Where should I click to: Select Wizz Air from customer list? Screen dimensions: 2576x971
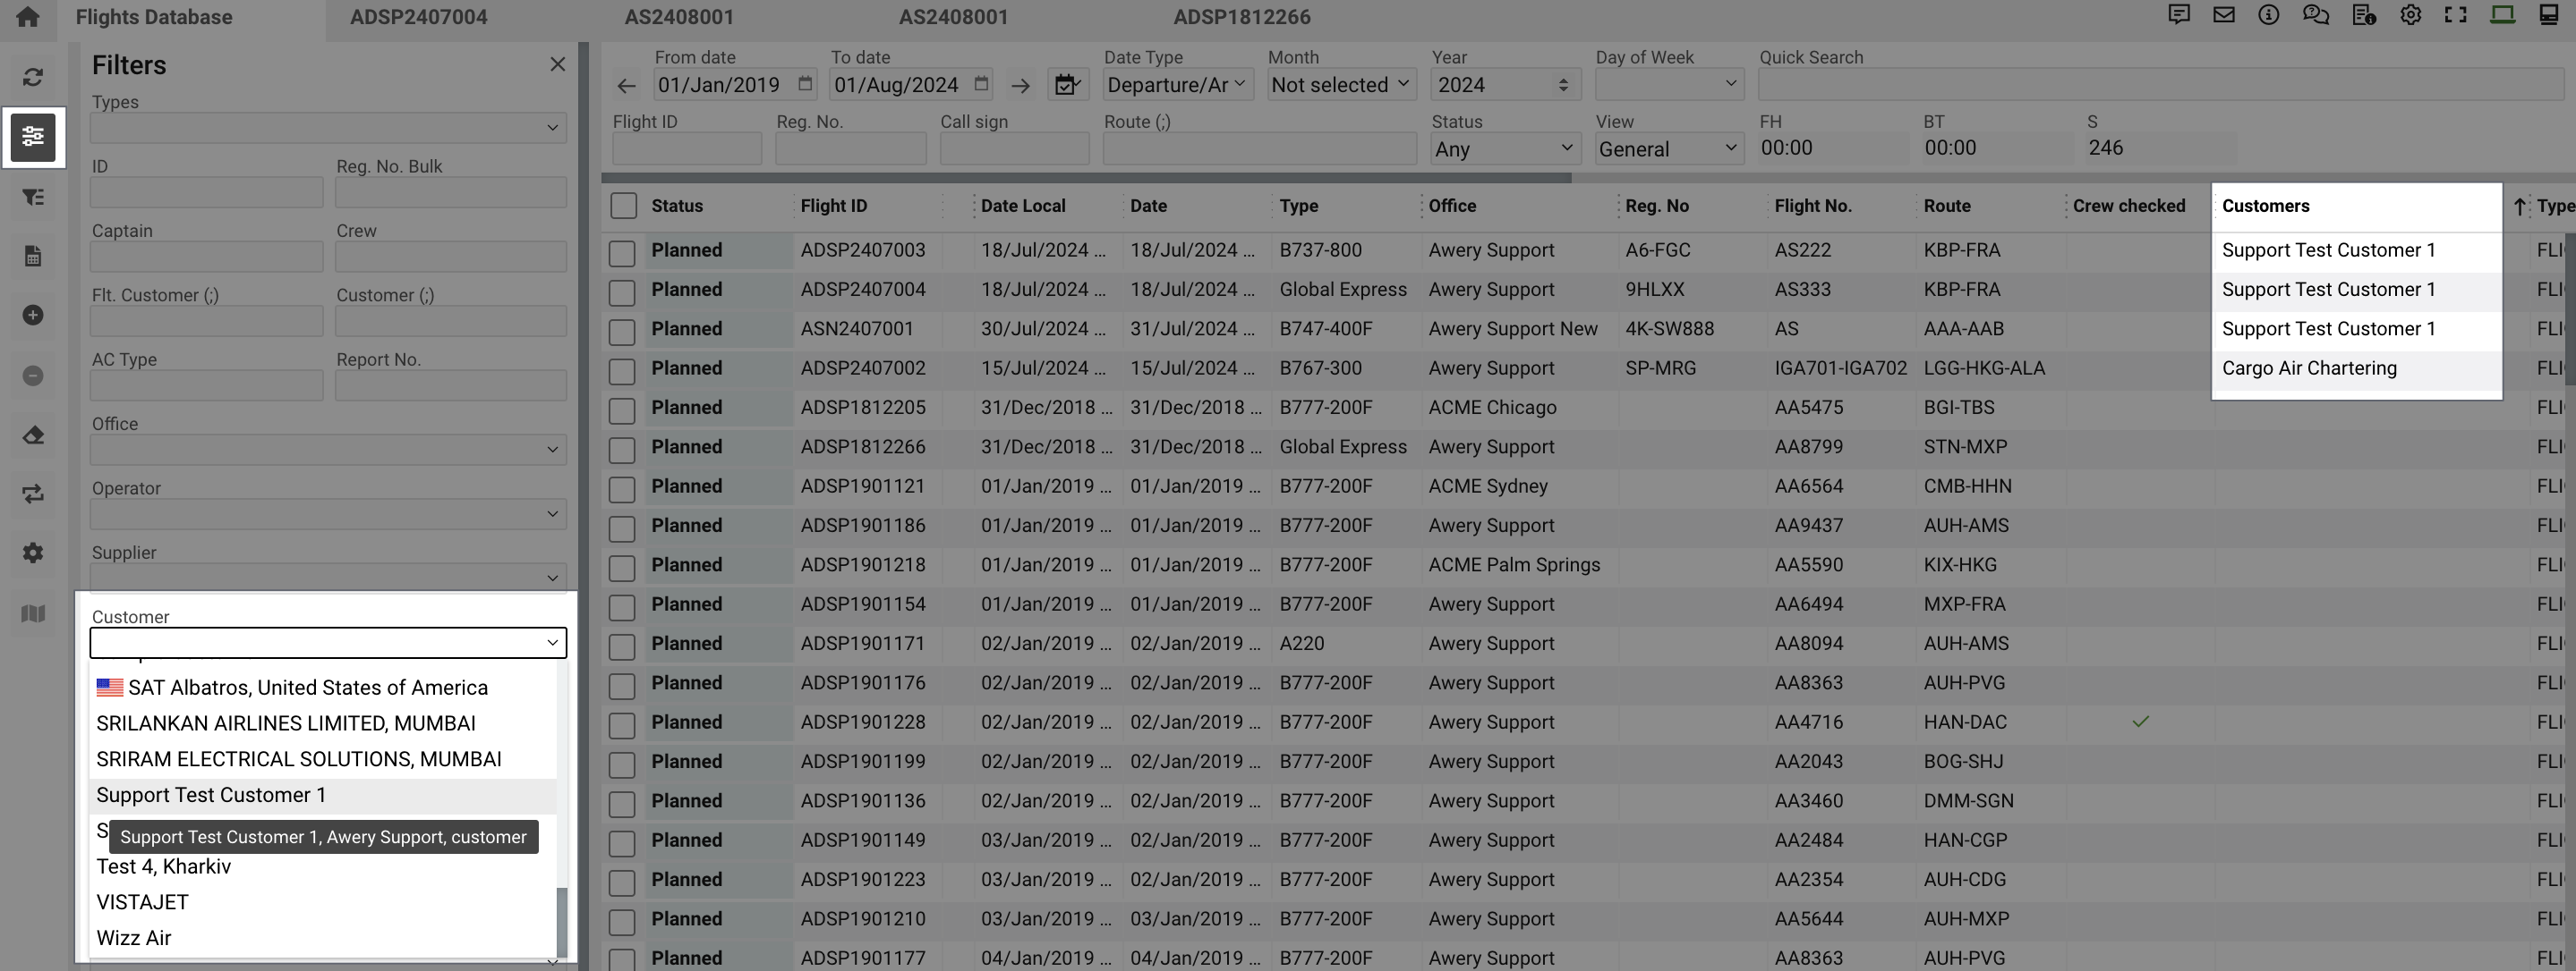(x=134, y=938)
